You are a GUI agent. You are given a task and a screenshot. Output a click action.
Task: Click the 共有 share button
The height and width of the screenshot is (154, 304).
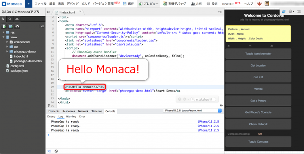tap(196, 4)
